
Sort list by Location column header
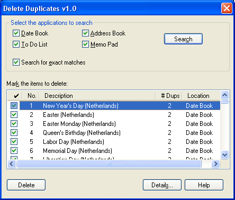coord(201,96)
